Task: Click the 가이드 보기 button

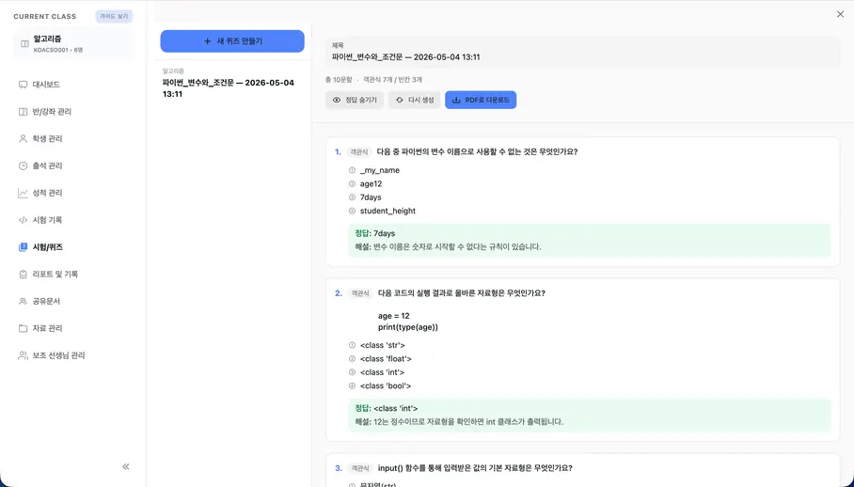Action: (x=114, y=16)
